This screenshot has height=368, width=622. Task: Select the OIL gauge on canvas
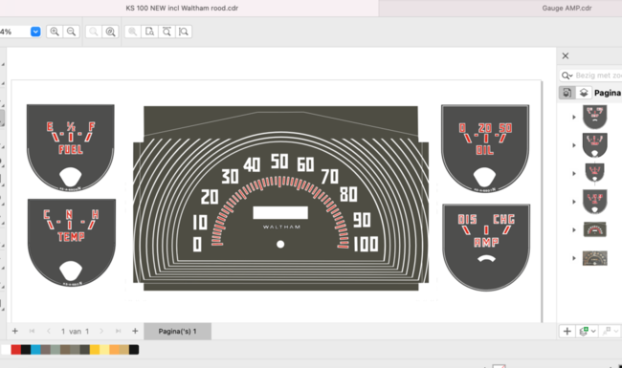point(485,148)
